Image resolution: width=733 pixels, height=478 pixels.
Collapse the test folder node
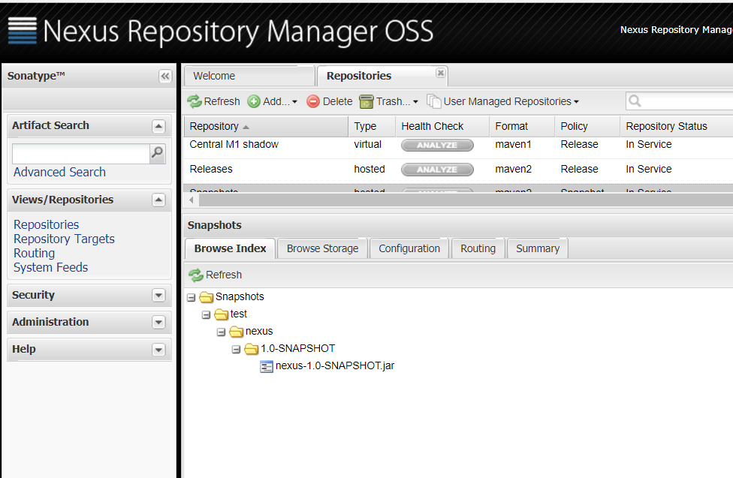coord(206,315)
